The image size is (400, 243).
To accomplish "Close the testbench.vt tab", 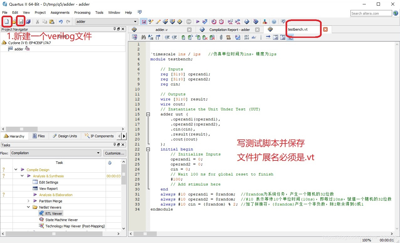I will click(x=325, y=29).
